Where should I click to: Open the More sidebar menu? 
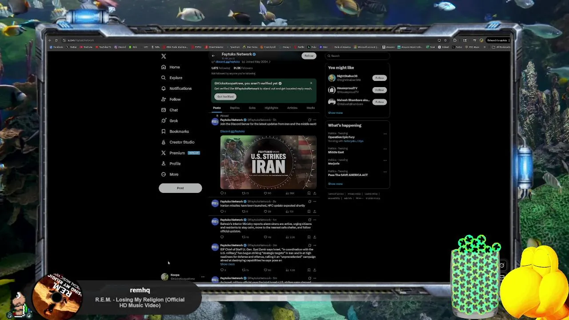click(169, 174)
